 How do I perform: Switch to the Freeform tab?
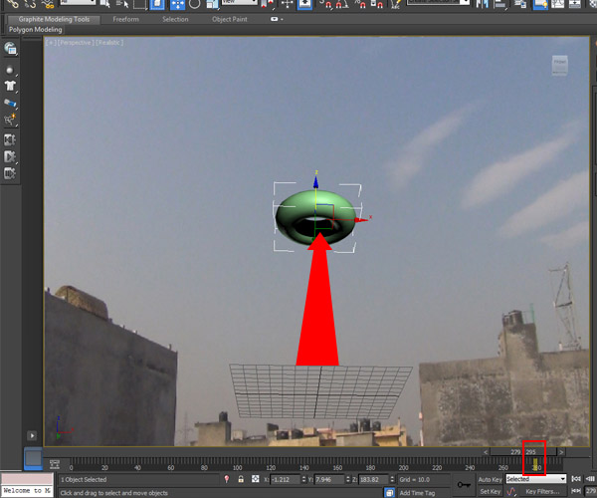[126, 20]
